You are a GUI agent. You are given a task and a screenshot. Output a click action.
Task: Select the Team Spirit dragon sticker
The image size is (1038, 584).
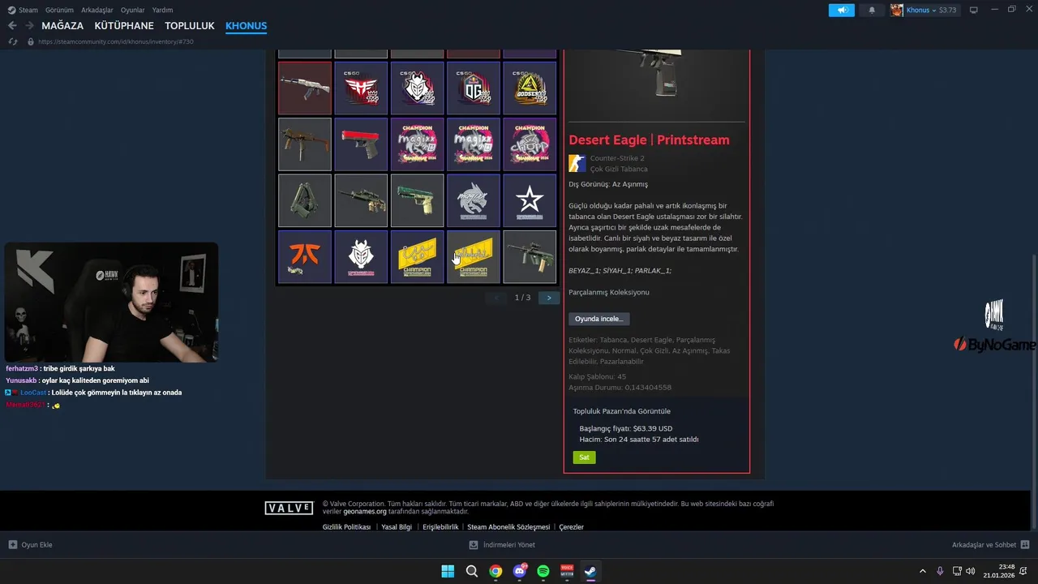pyautogui.click(x=474, y=200)
